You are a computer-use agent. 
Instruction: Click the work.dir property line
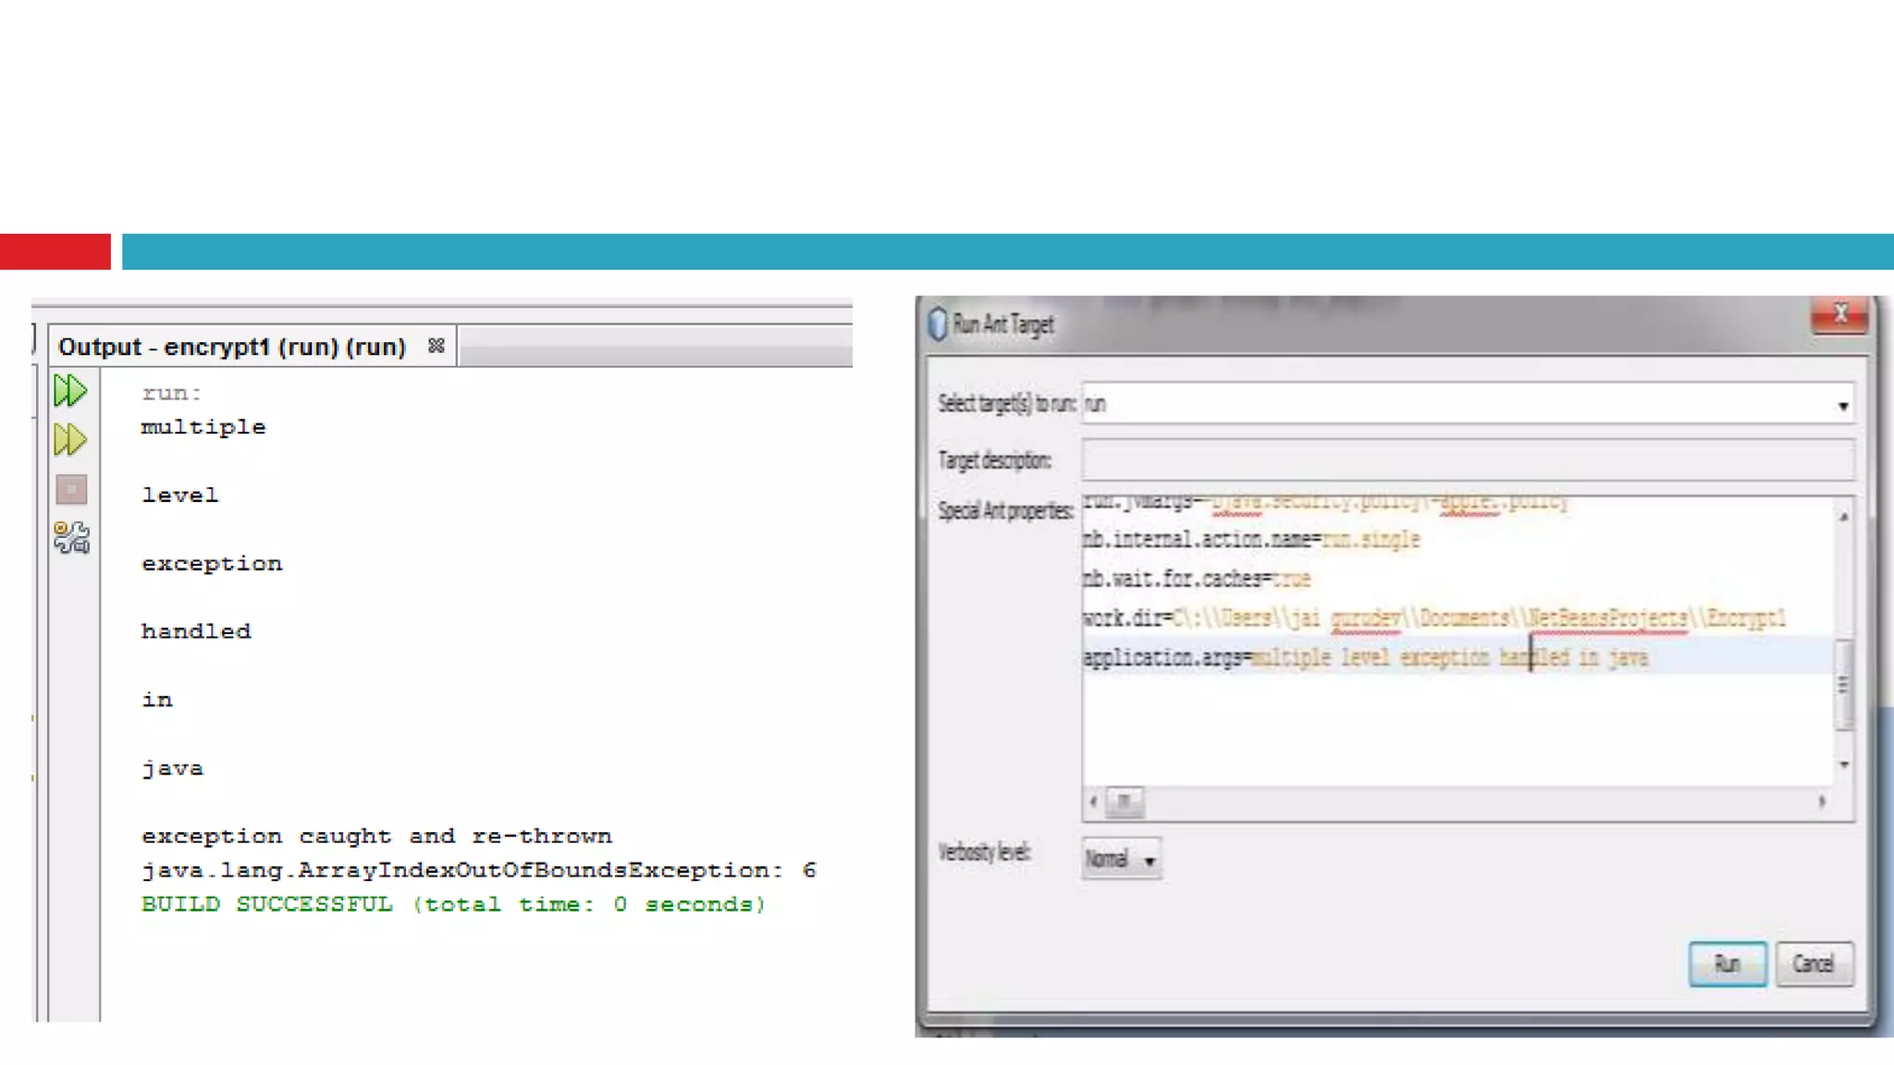(x=1433, y=618)
